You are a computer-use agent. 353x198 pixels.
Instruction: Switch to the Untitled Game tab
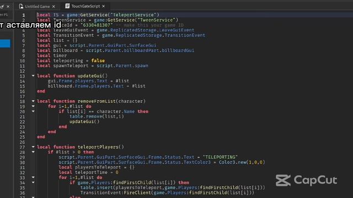[x=37, y=7]
